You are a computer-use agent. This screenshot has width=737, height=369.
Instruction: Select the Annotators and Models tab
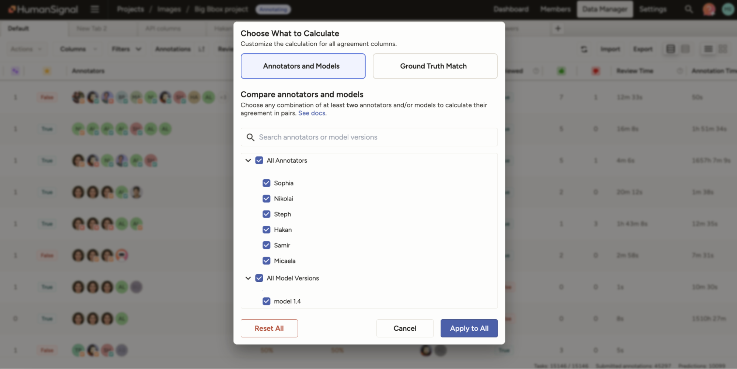pos(303,66)
